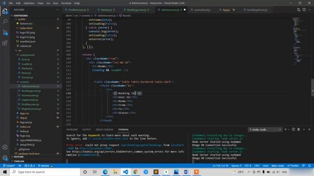This screenshot has height=176, width=314.
Task: Open editor more actions ellipsis
Action: coord(310,10)
